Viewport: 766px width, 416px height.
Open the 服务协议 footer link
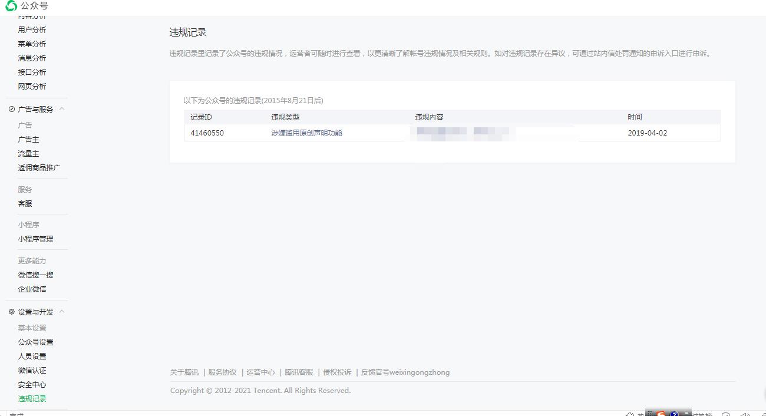coord(222,372)
